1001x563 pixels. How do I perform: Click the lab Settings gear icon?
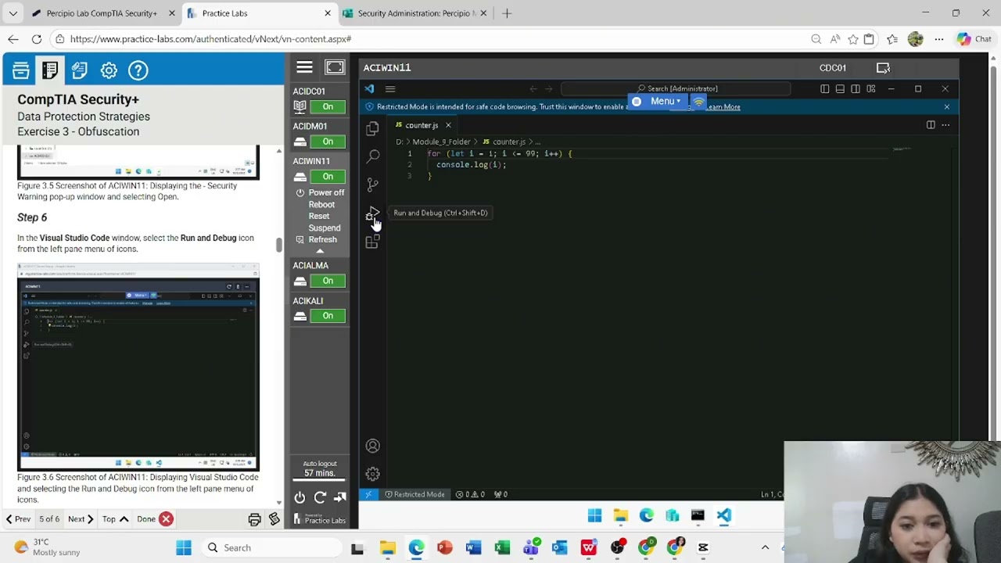click(x=109, y=70)
